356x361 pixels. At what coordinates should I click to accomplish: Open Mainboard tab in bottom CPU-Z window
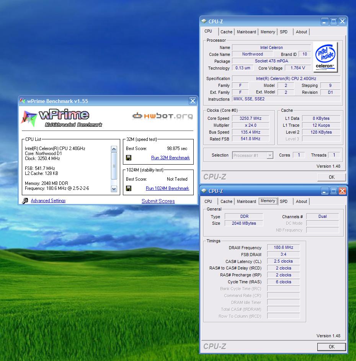[x=247, y=201]
